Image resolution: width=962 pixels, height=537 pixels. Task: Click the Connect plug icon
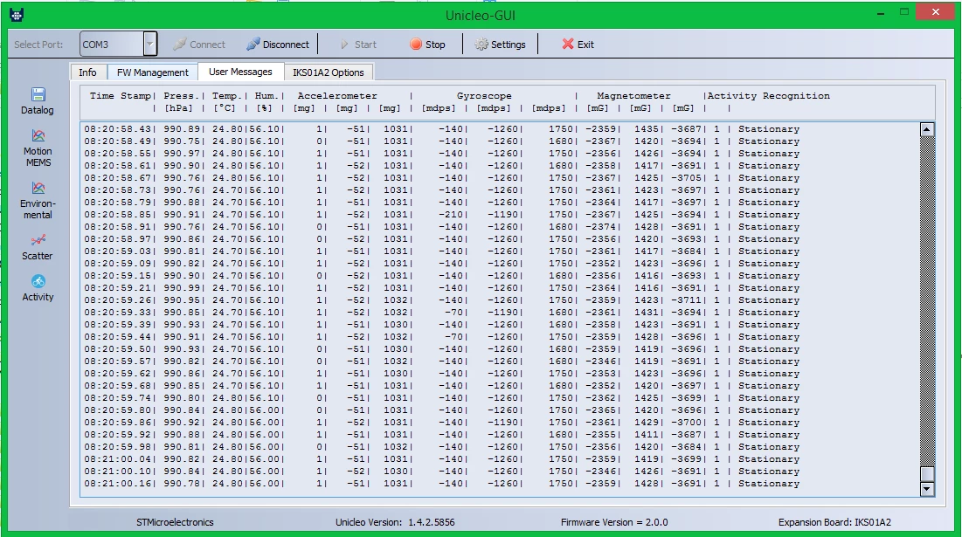pos(179,45)
